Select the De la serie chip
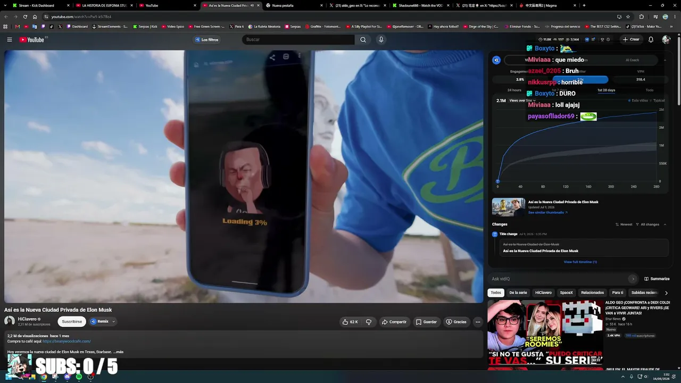Screen dimensions: 681x383 click(x=518, y=293)
